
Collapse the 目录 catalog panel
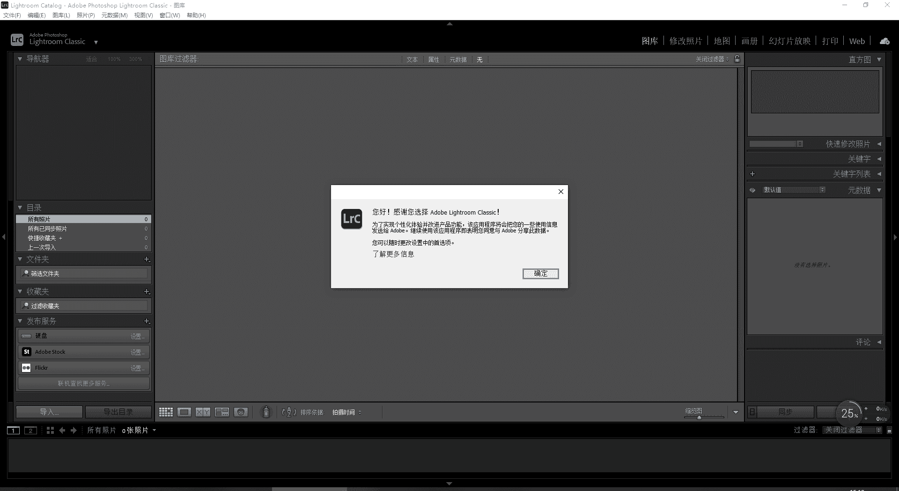point(20,208)
